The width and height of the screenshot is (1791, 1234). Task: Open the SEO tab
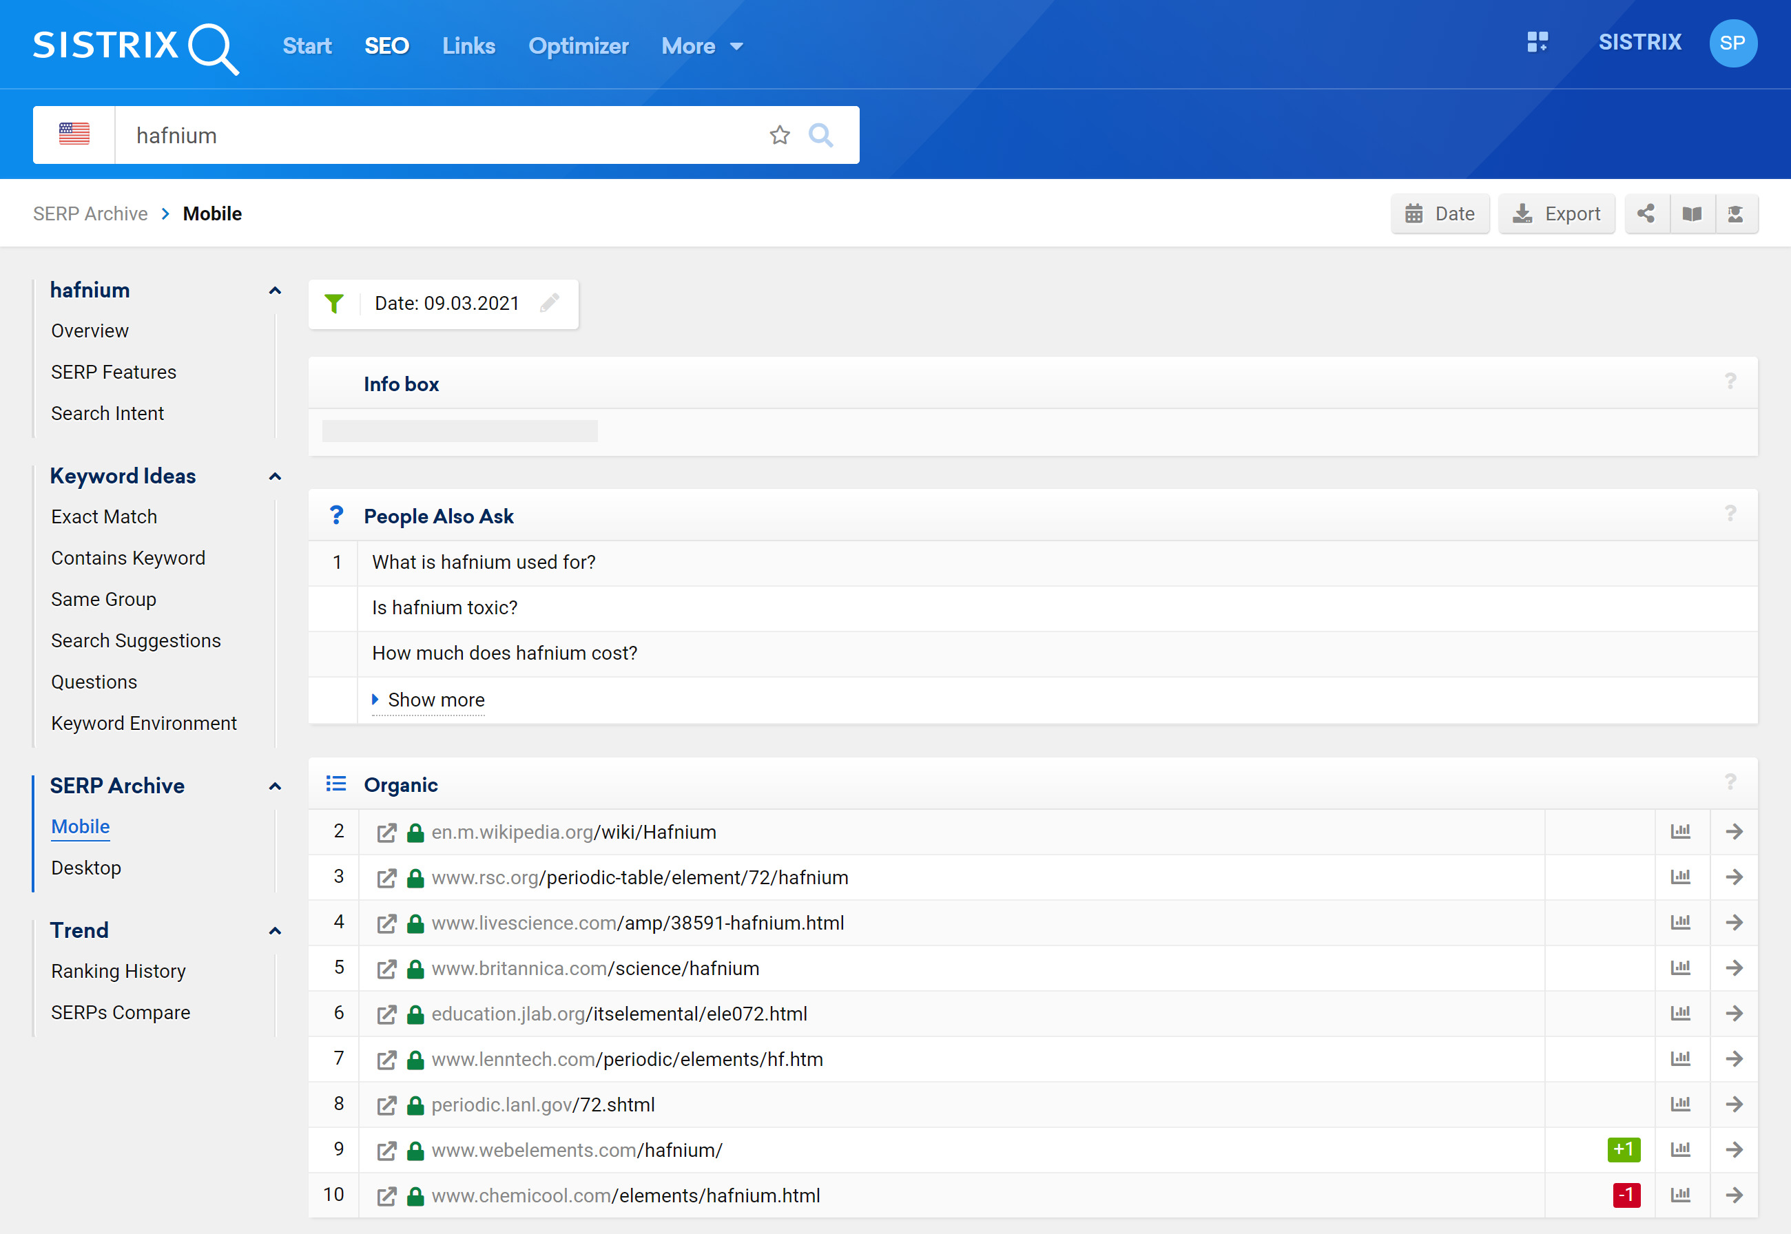click(386, 46)
